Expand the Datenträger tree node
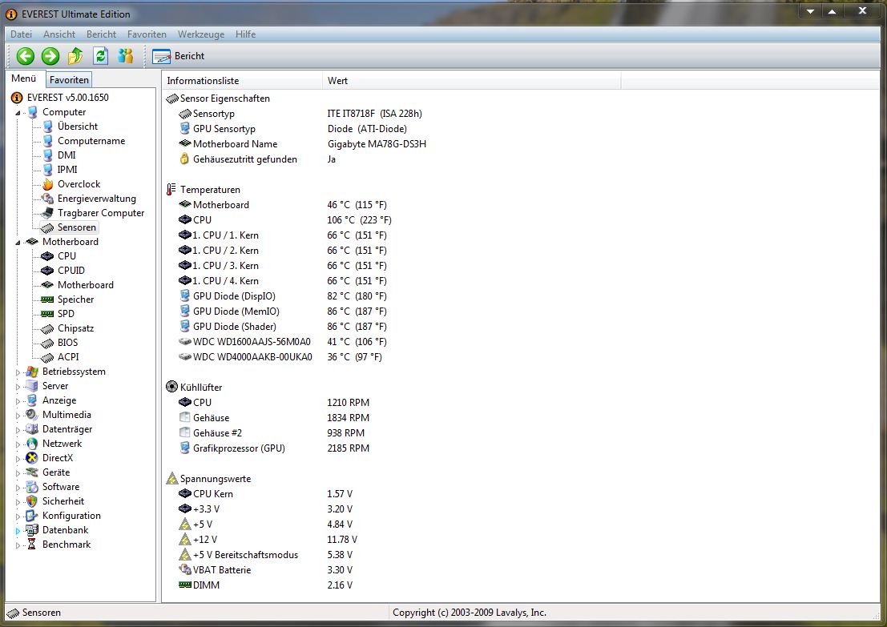Image resolution: width=887 pixels, height=627 pixels. [x=18, y=430]
